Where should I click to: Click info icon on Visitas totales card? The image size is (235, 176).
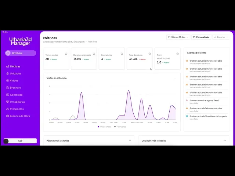[66, 54]
